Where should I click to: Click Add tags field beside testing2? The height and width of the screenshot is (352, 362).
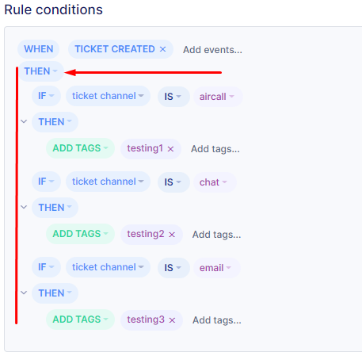click(216, 235)
